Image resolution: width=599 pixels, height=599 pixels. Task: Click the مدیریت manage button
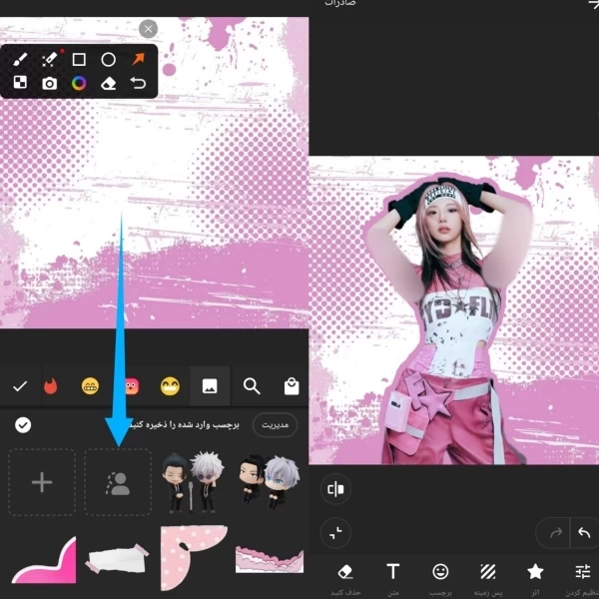[x=276, y=425]
